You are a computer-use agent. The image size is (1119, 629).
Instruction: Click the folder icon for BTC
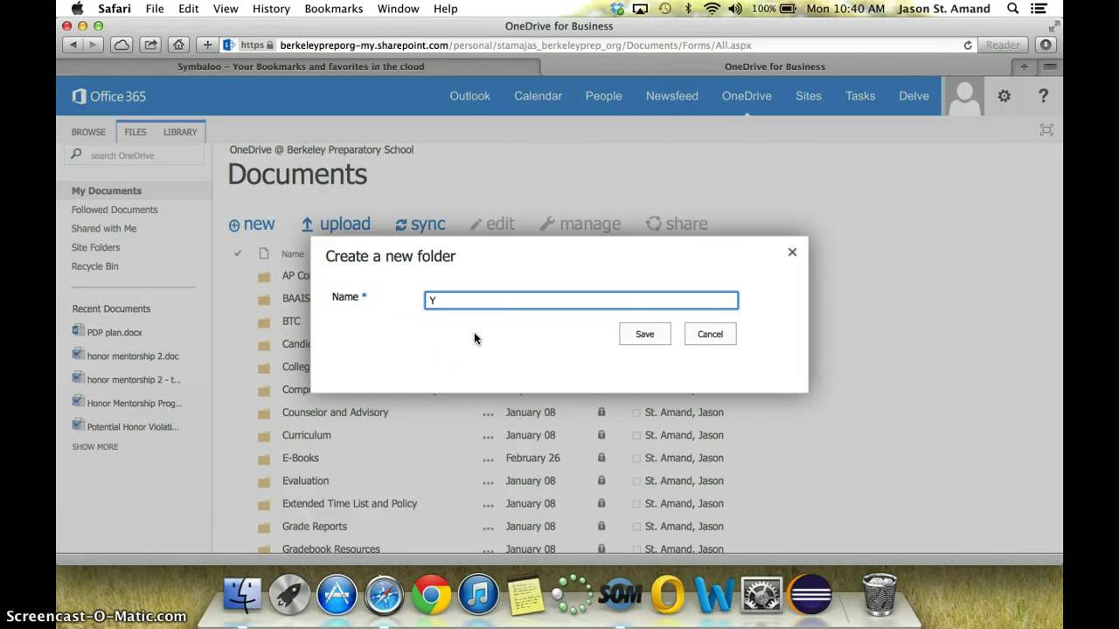(264, 322)
